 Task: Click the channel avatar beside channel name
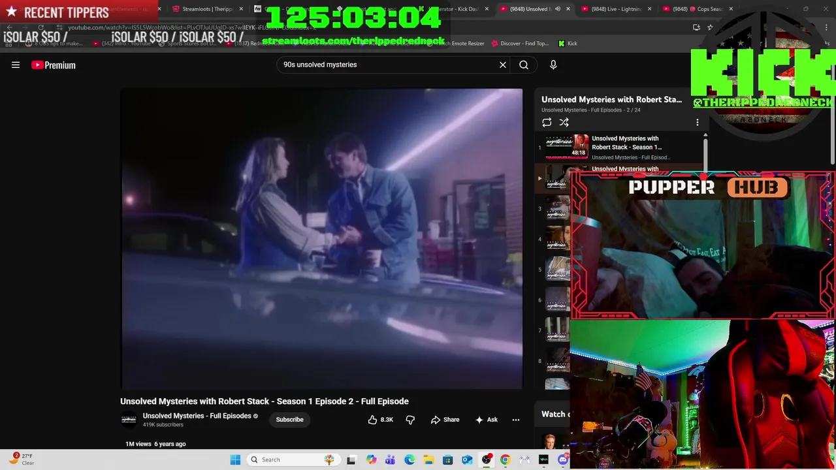[x=129, y=420]
